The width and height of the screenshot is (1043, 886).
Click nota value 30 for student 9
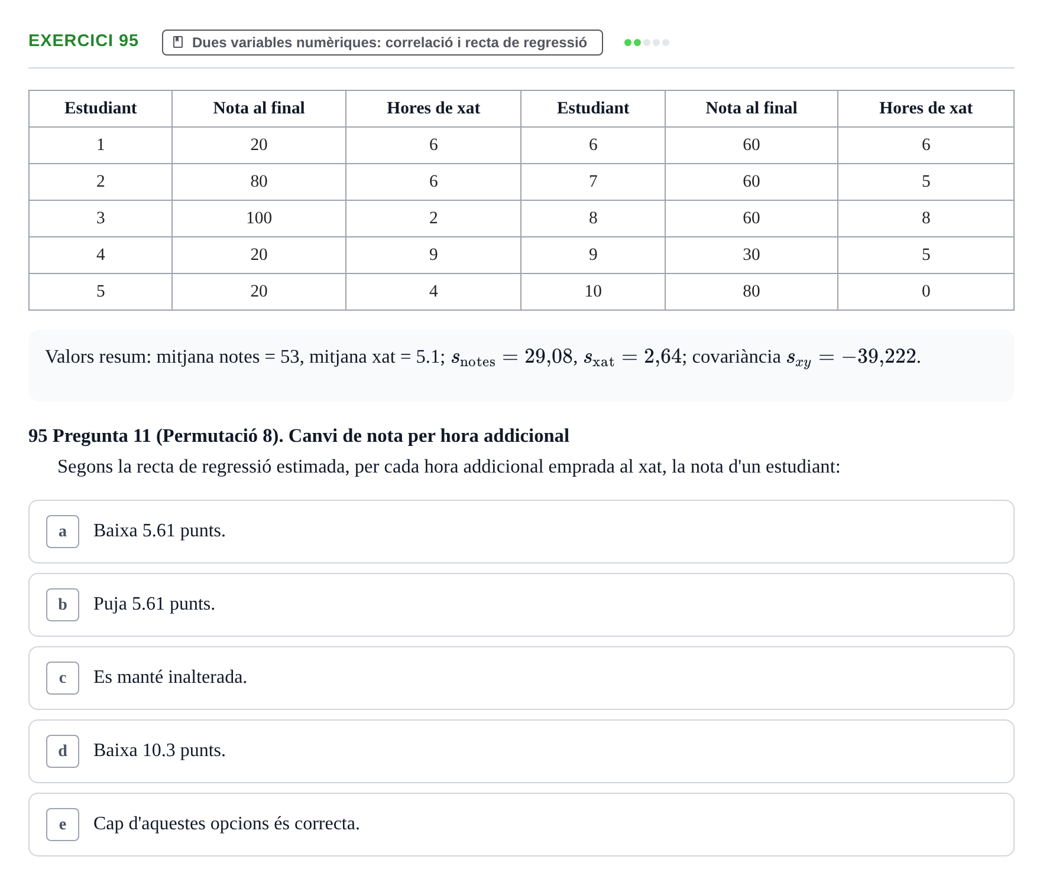pos(752,255)
